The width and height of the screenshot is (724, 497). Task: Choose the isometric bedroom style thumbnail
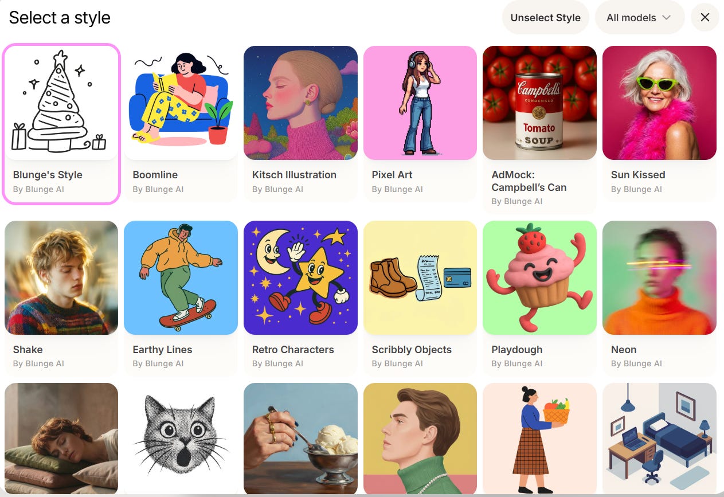tap(659, 439)
